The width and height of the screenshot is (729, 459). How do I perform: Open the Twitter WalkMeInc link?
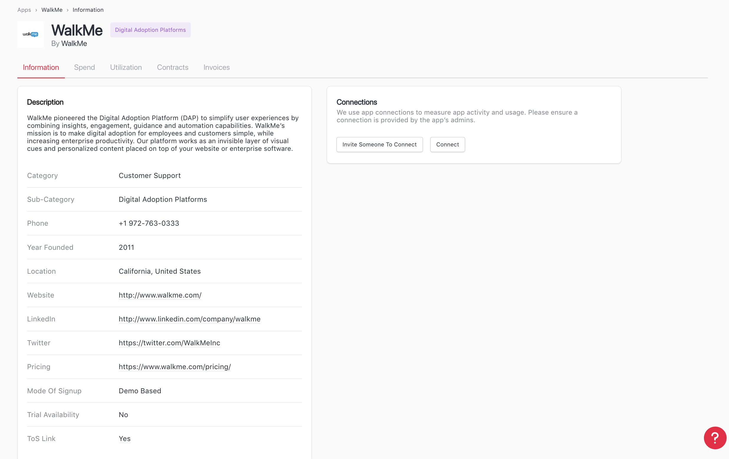pyautogui.click(x=169, y=343)
